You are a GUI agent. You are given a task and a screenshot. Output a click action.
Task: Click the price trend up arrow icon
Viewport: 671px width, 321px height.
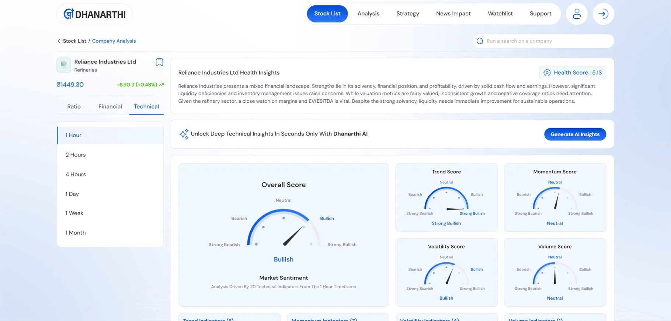[161, 85]
